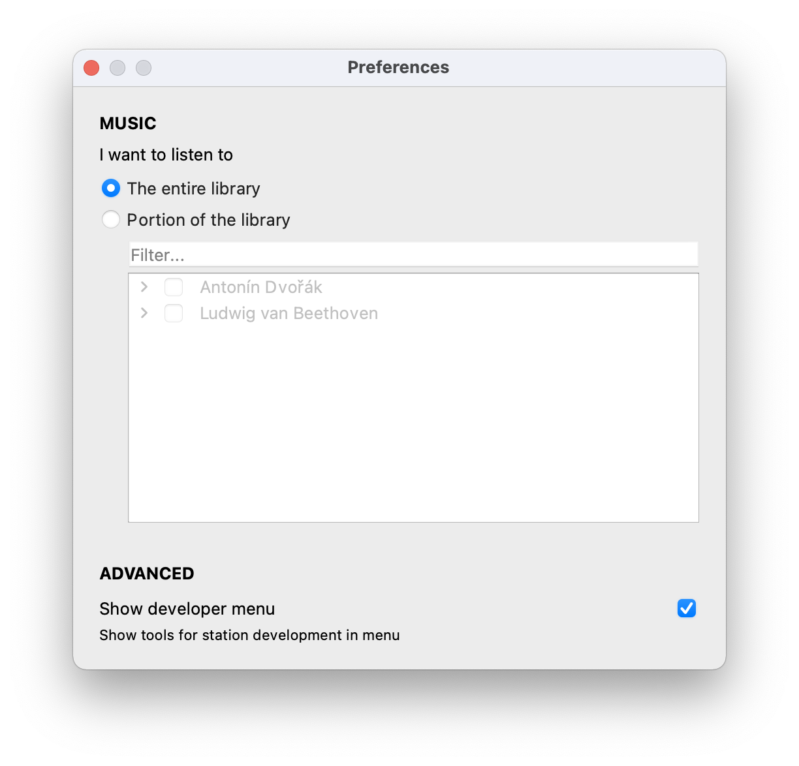Viewport: 799px width, 766px height.
Task: Open the disclosure arrow next to Dvořák
Action: [x=144, y=287]
